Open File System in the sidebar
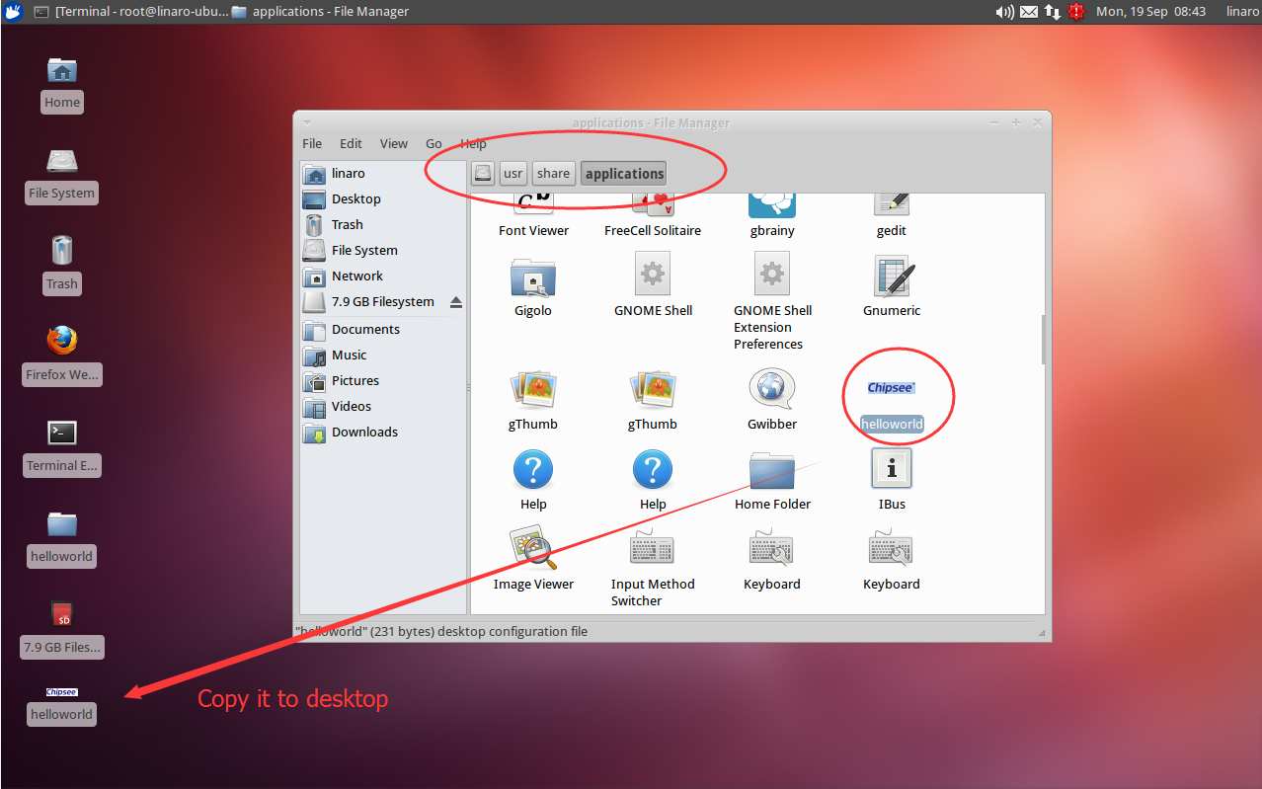 (382, 250)
